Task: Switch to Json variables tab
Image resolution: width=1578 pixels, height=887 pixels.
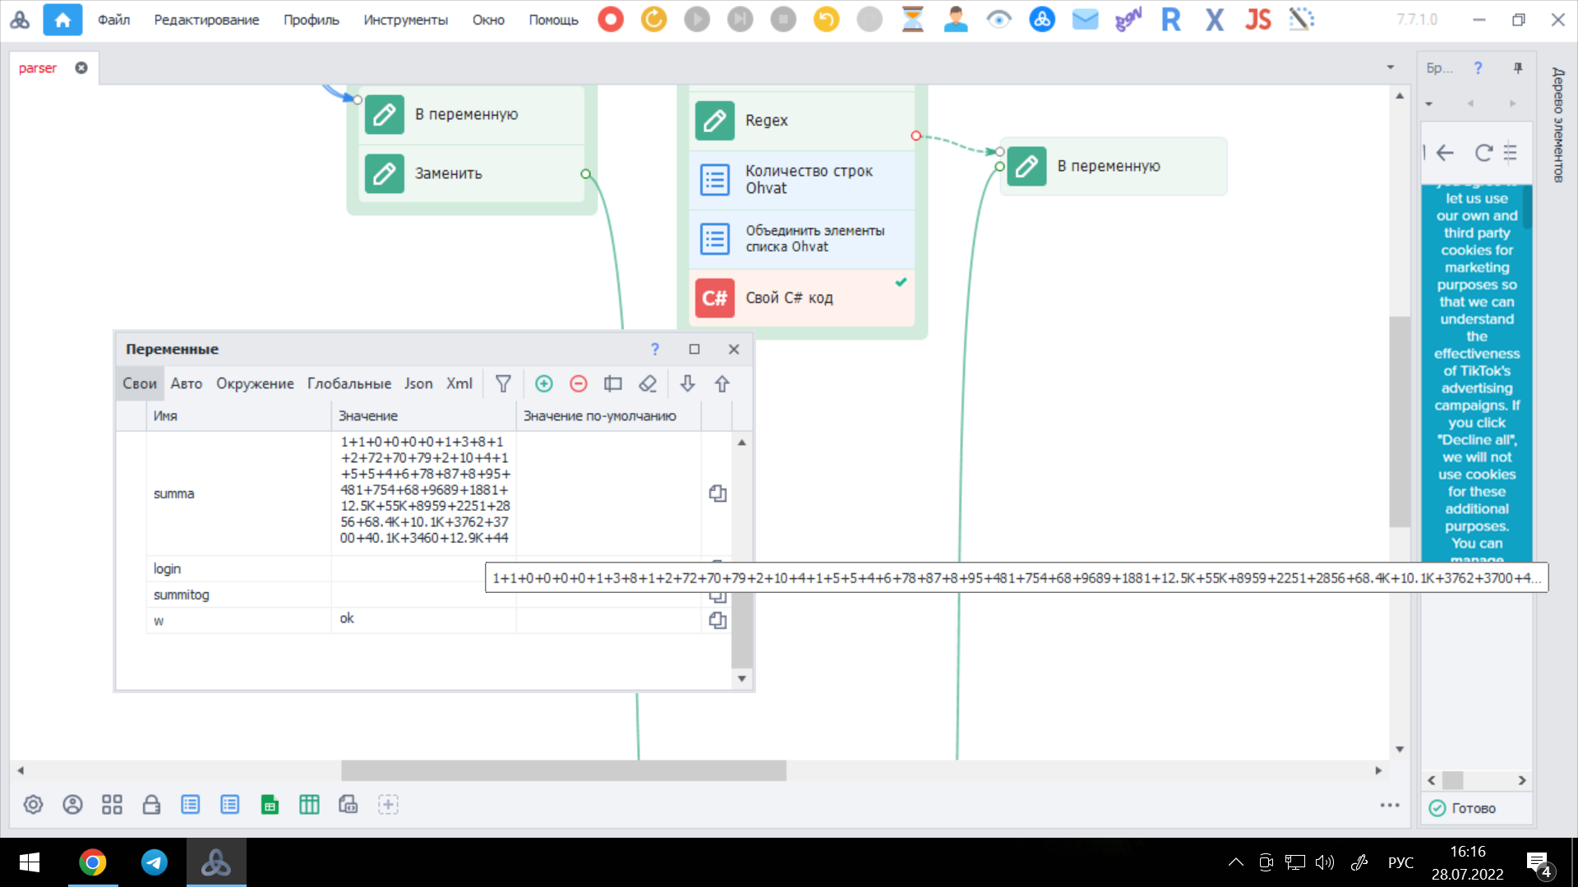Action: (418, 384)
